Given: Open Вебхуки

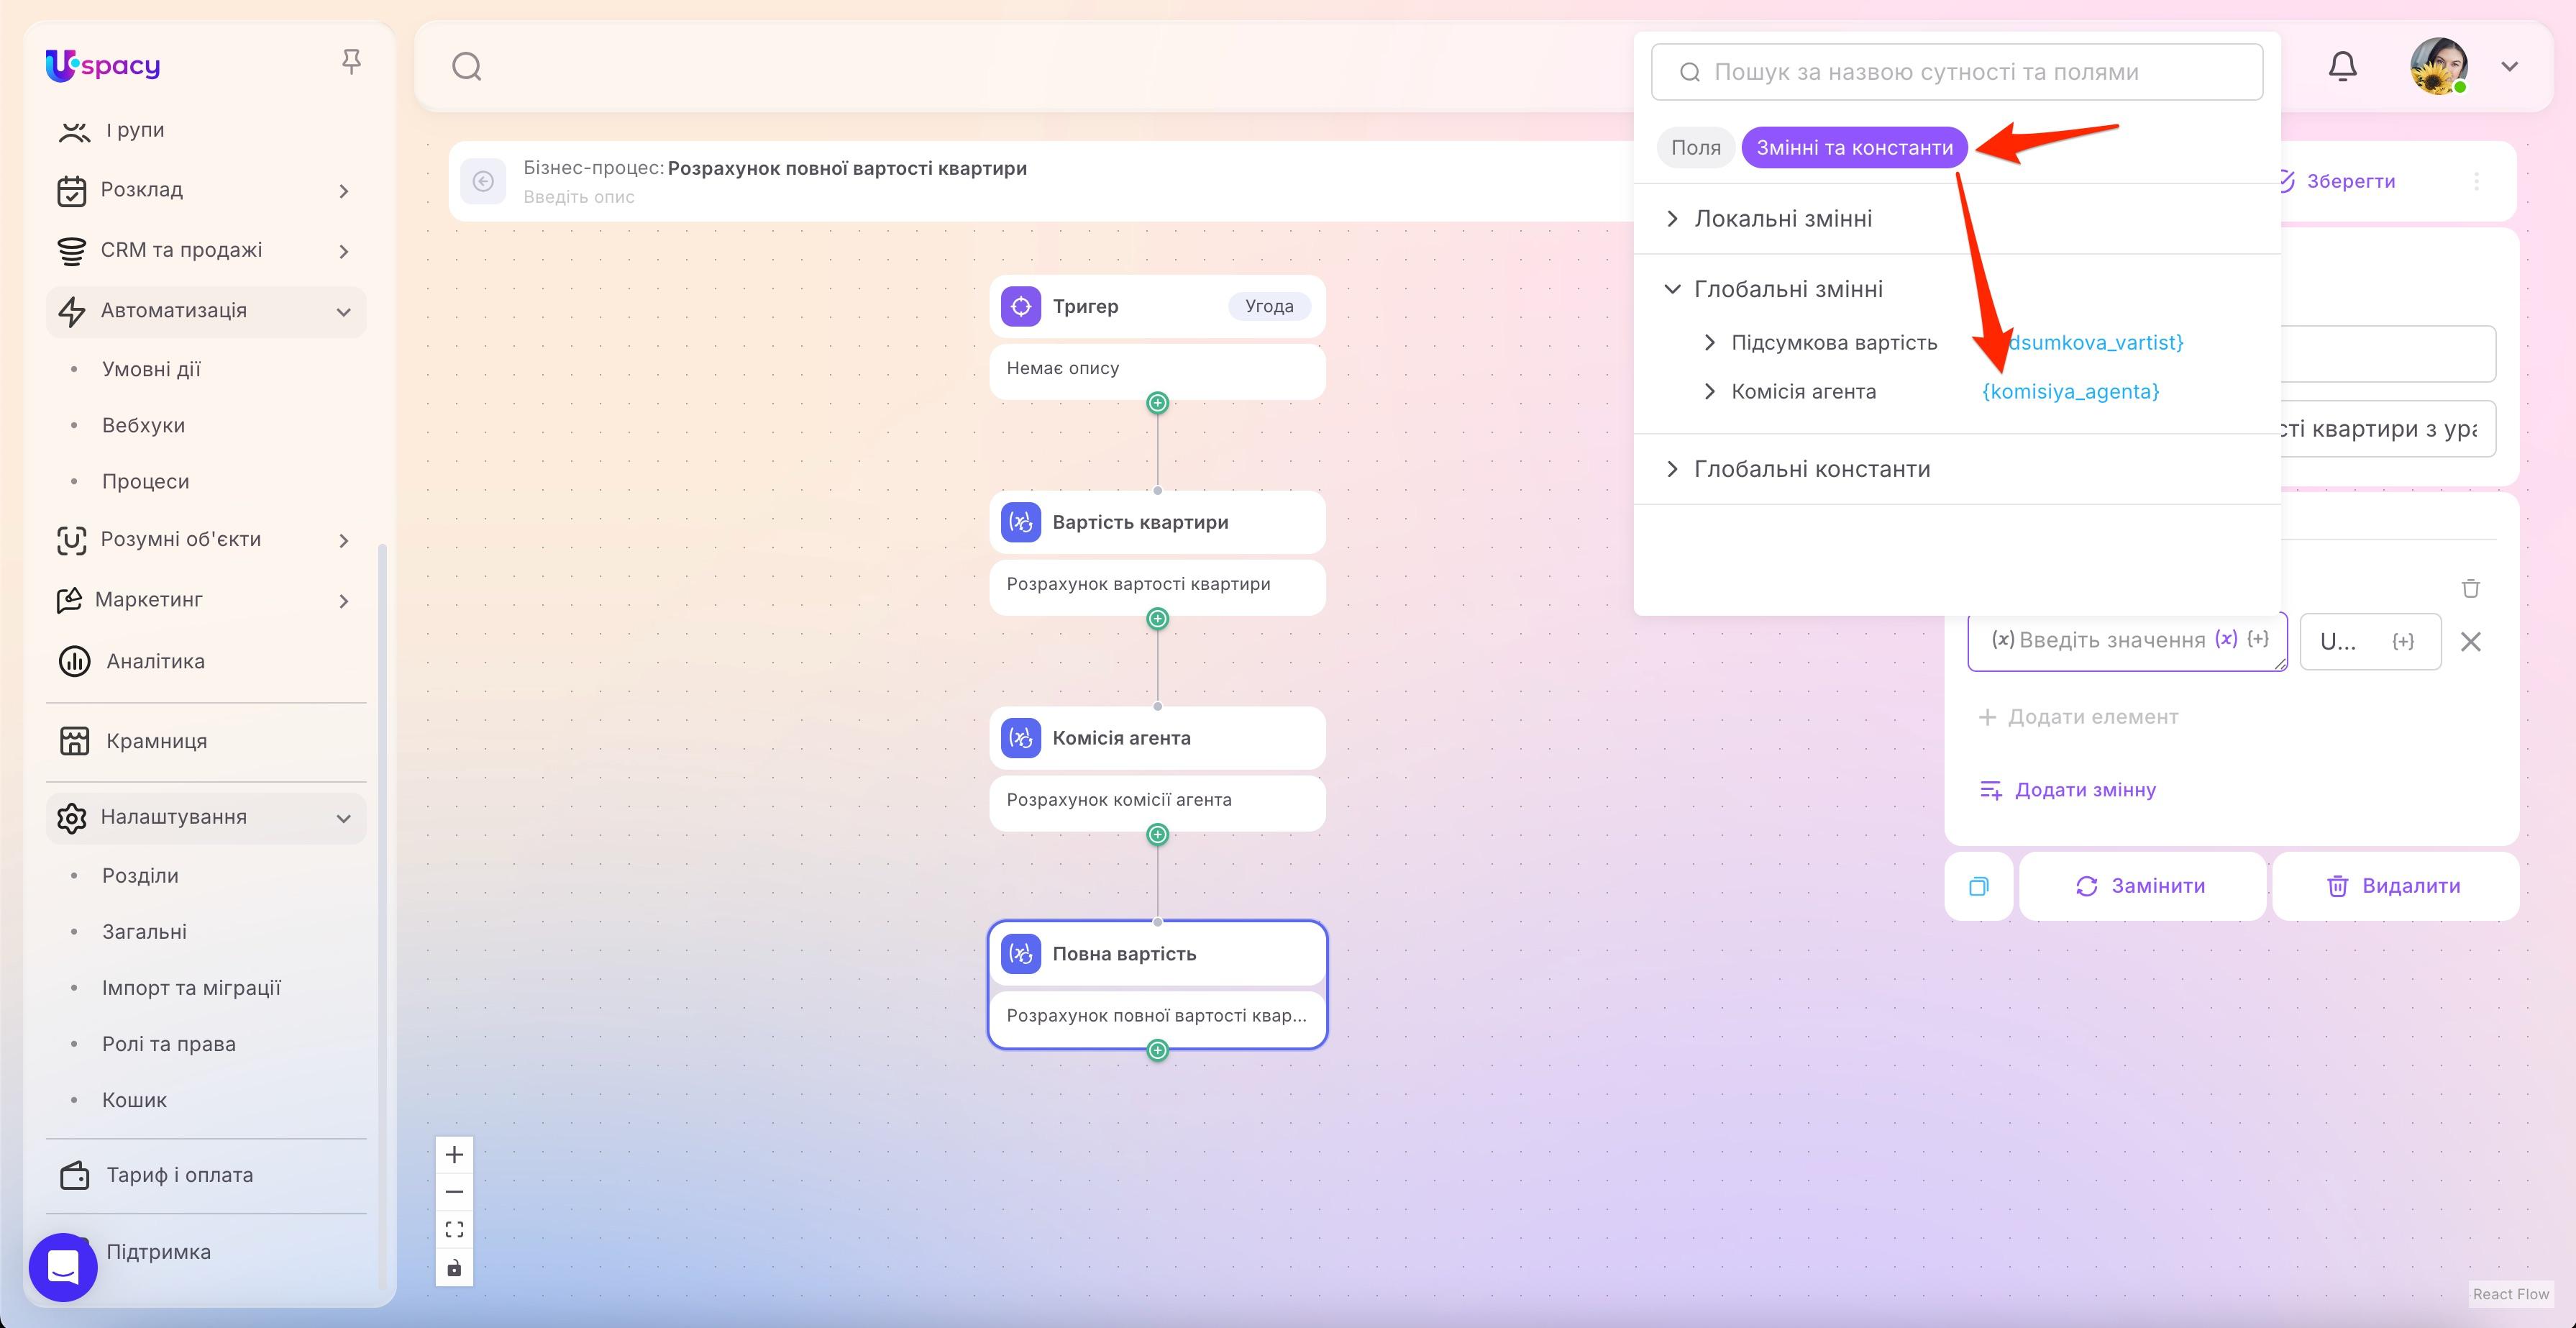Looking at the screenshot, I should coord(143,425).
